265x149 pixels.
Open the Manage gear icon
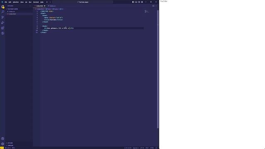click(2, 144)
